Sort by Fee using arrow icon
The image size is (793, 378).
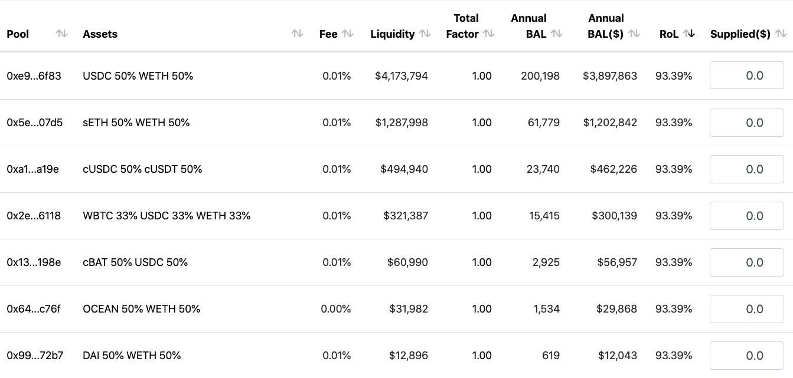(348, 34)
